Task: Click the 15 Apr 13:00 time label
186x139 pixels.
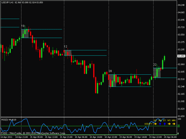Action: pos(51,137)
